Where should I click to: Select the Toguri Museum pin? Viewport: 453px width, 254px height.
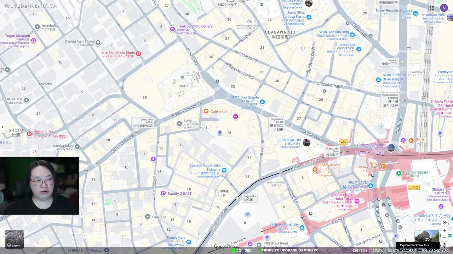coord(34,40)
